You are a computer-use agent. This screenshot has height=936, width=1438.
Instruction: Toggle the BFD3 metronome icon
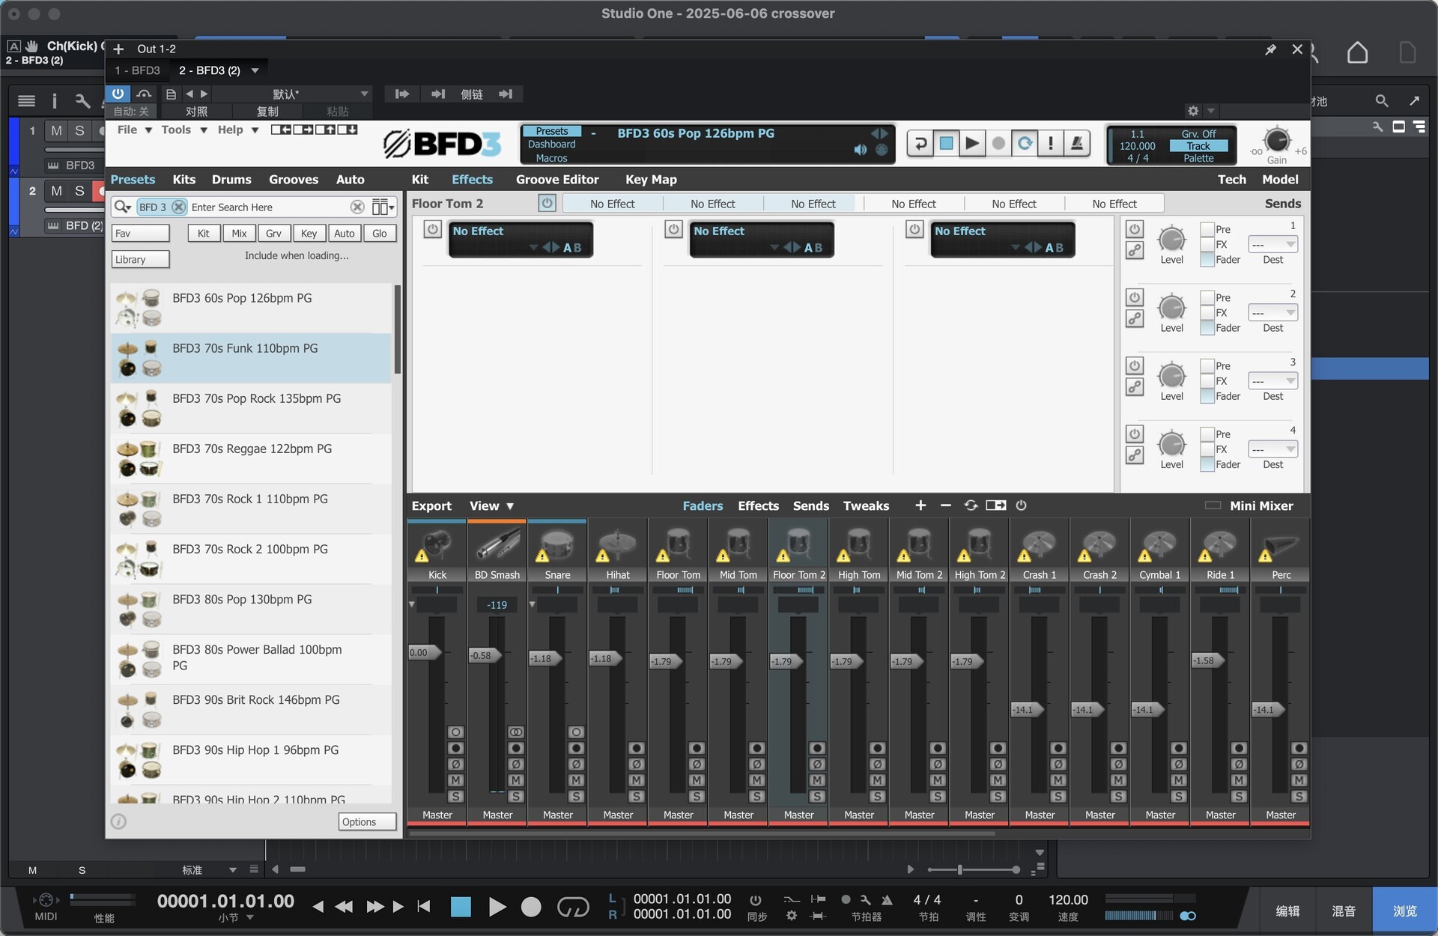click(x=1077, y=143)
